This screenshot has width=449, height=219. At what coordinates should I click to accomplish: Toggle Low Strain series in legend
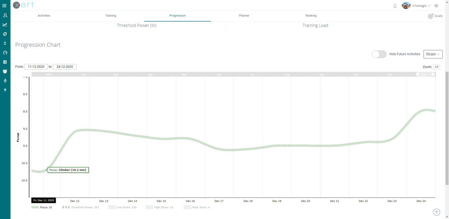(124, 207)
